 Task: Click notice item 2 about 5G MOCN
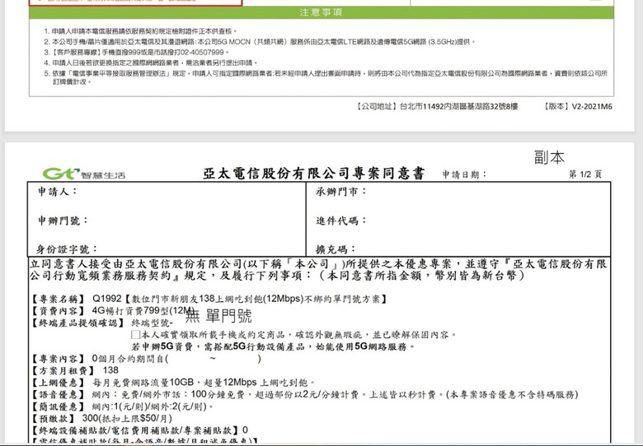pyautogui.click(x=260, y=42)
